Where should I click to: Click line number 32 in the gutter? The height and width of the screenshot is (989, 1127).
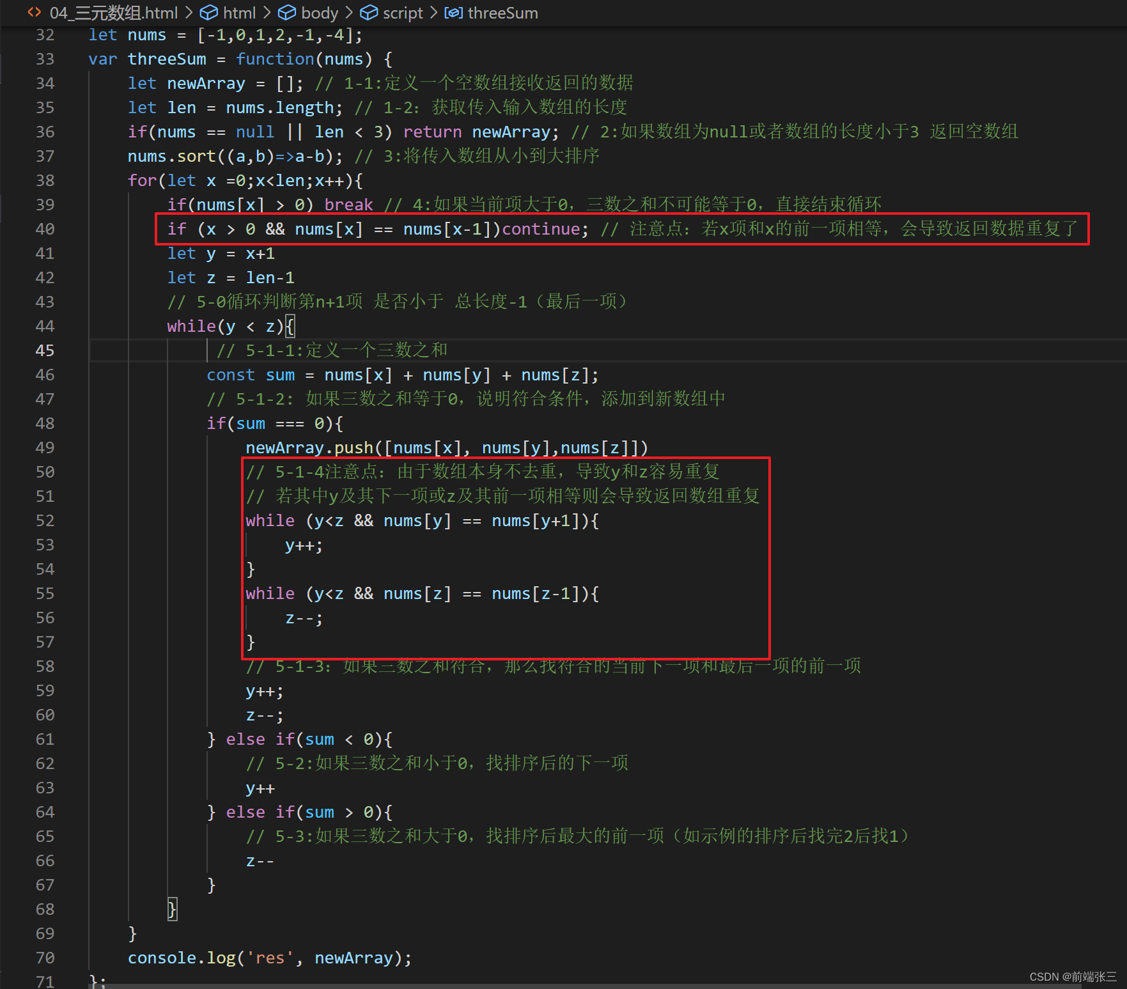(45, 35)
